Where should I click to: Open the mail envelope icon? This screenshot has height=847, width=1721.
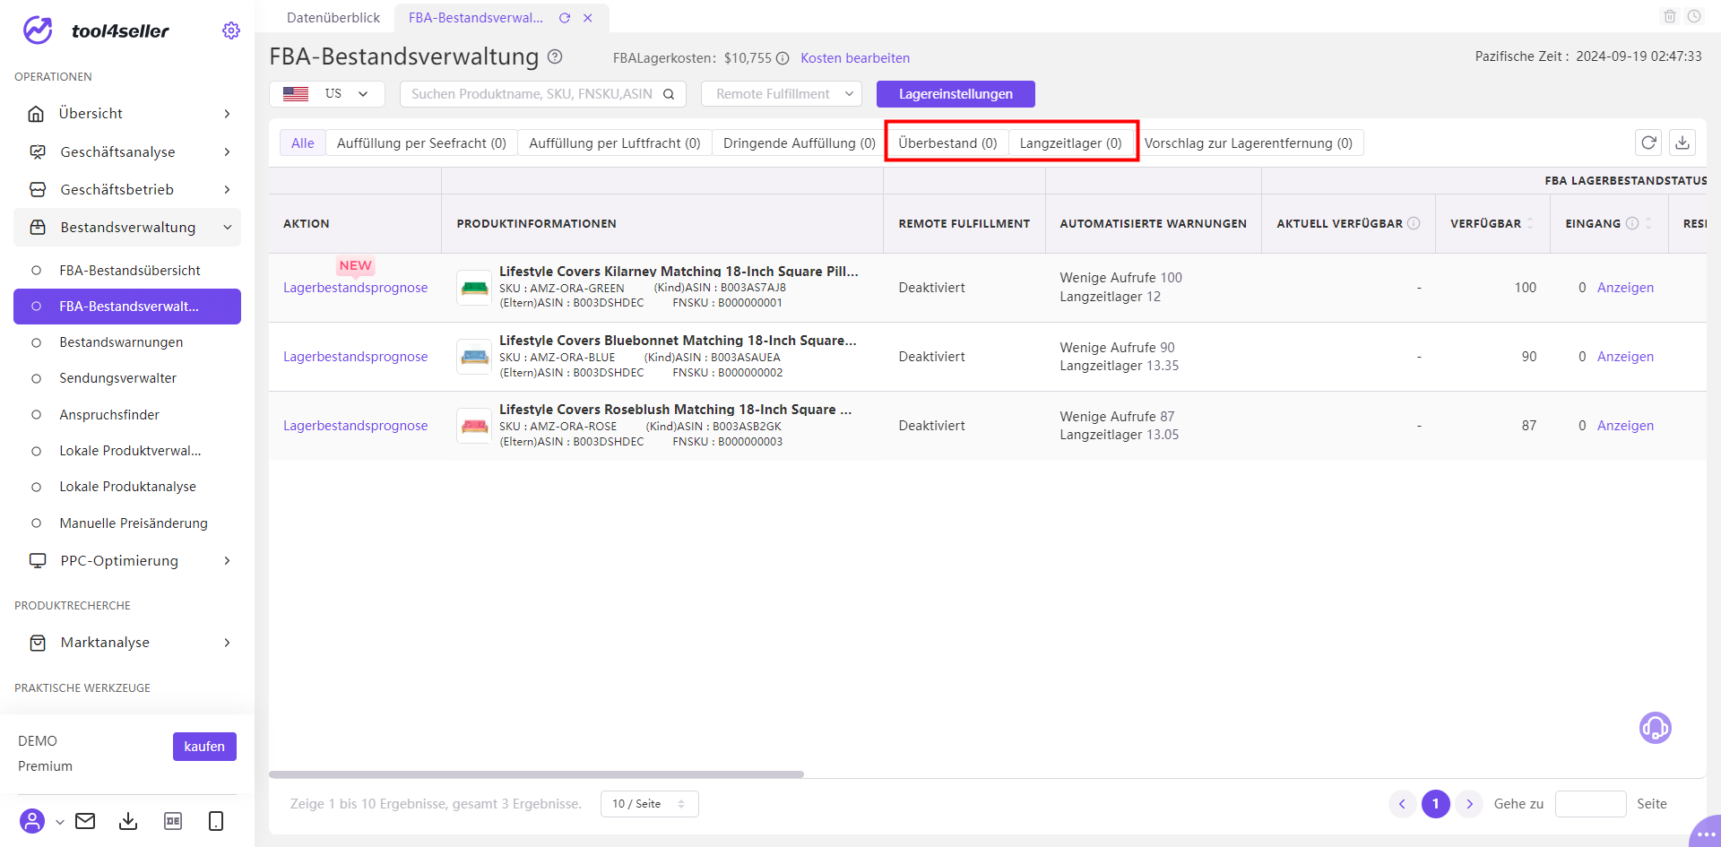(x=85, y=821)
